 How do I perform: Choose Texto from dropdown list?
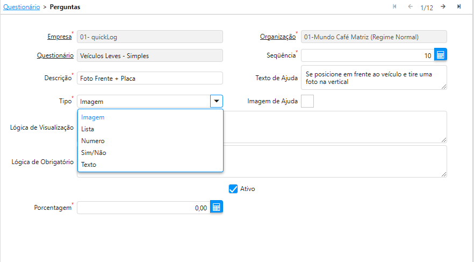[89, 165]
